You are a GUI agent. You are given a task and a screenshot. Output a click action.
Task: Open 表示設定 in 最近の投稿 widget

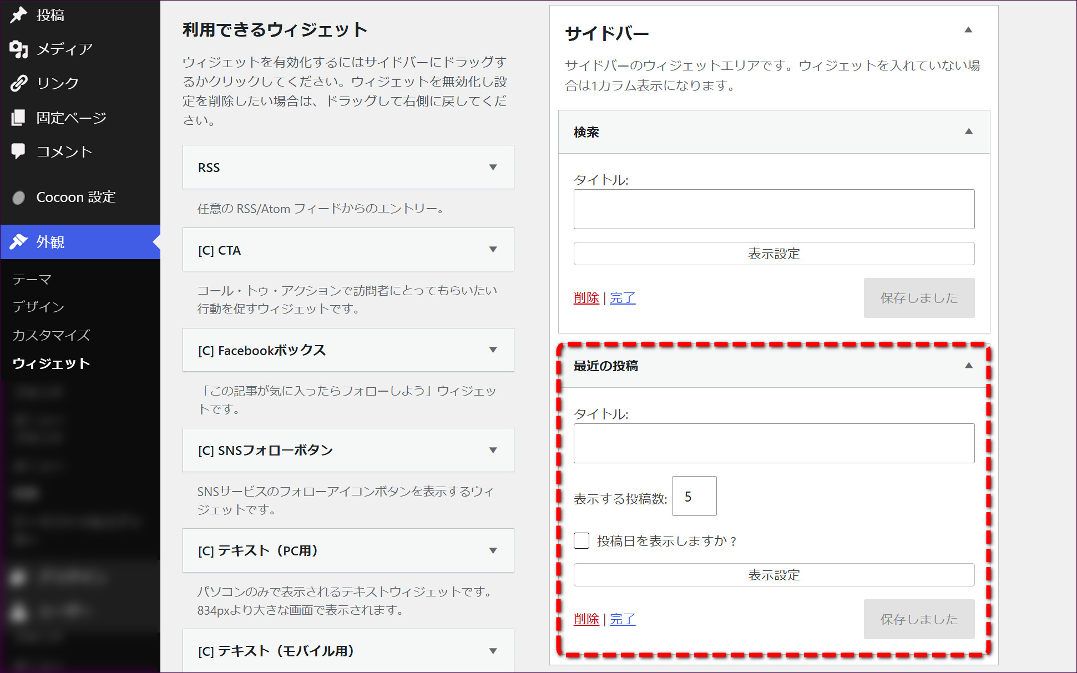click(774, 575)
